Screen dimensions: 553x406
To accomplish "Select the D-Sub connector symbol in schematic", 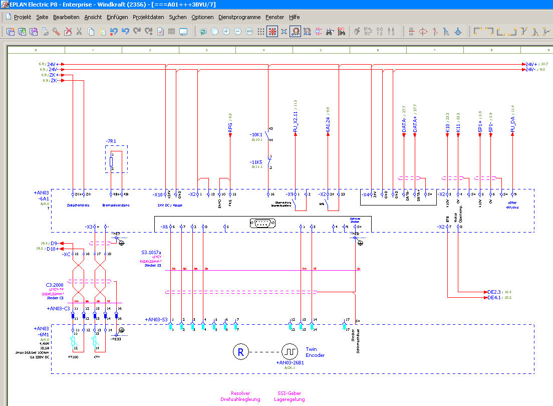I will [263, 224].
